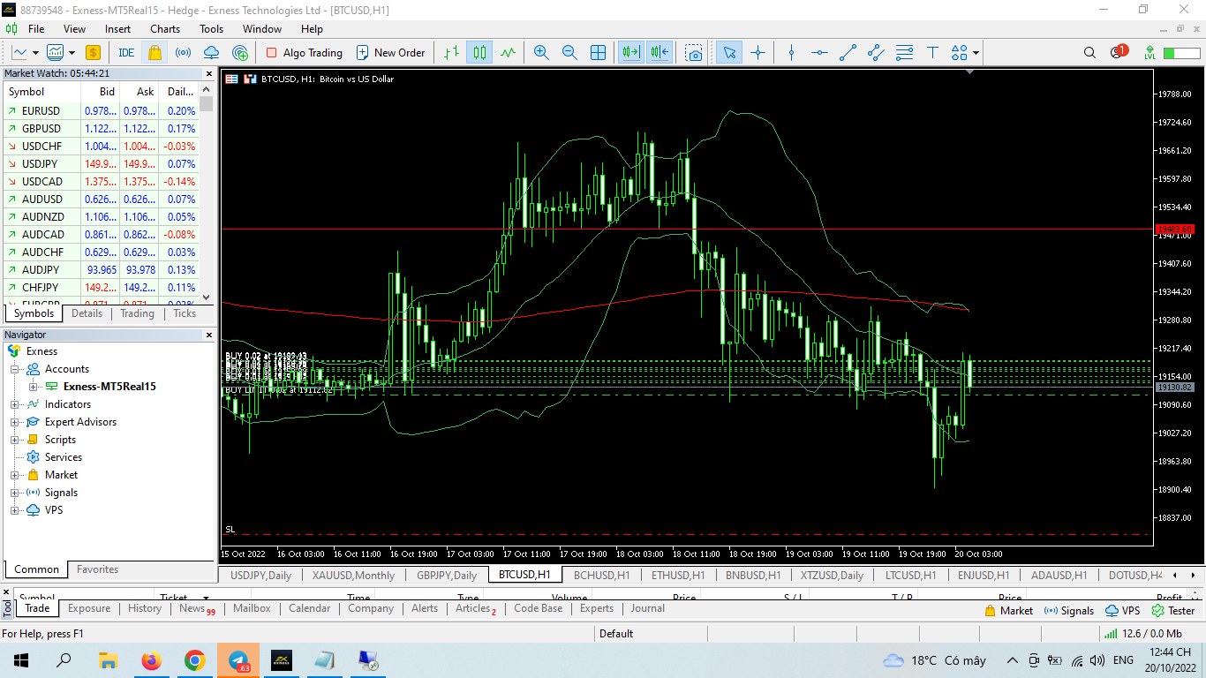
Task: Switch to the ETHUSD,H1 chart tab
Action: coord(677,575)
